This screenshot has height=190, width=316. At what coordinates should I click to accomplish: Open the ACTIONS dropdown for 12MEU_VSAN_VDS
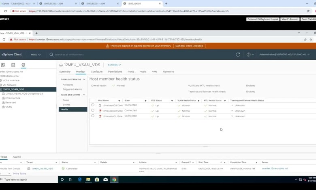[114, 65]
